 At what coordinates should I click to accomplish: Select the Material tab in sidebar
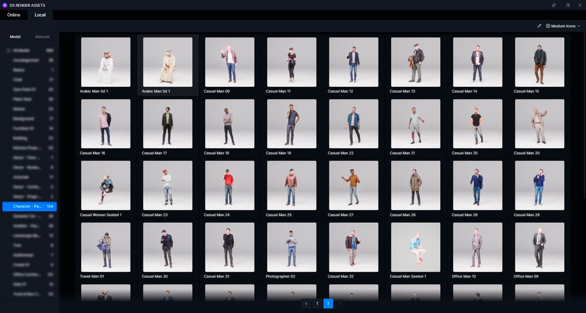(x=42, y=37)
